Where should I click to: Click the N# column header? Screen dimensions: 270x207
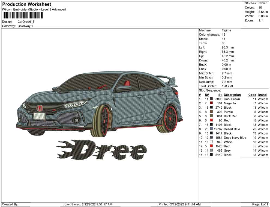(x=207, y=95)
